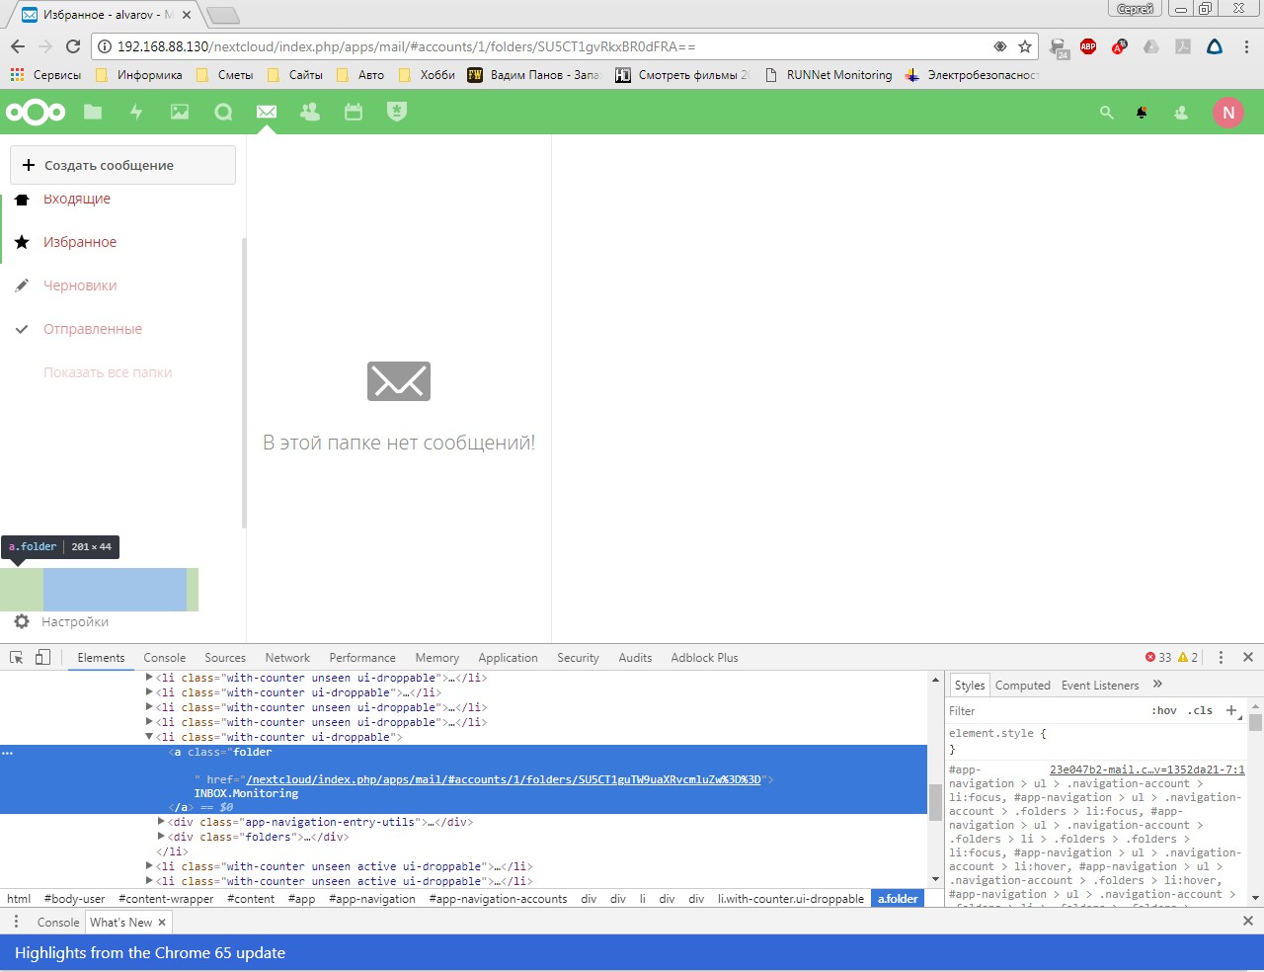Switch to the Sources DevTools tab
This screenshot has height=972, width=1264.
click(x=225, y=658)
